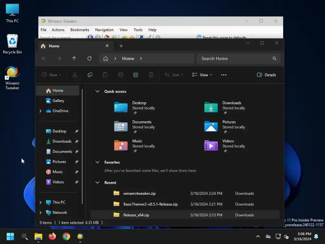Click the Rename icon in Explorer toolbar
The width and height of the screenshot is (325, 244).
pyautogui.click(x=121, y=75)
